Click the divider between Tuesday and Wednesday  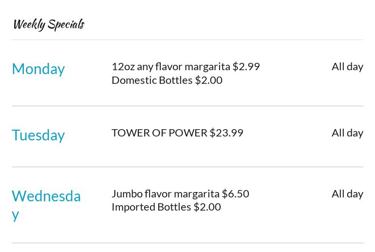coord(187,167)
